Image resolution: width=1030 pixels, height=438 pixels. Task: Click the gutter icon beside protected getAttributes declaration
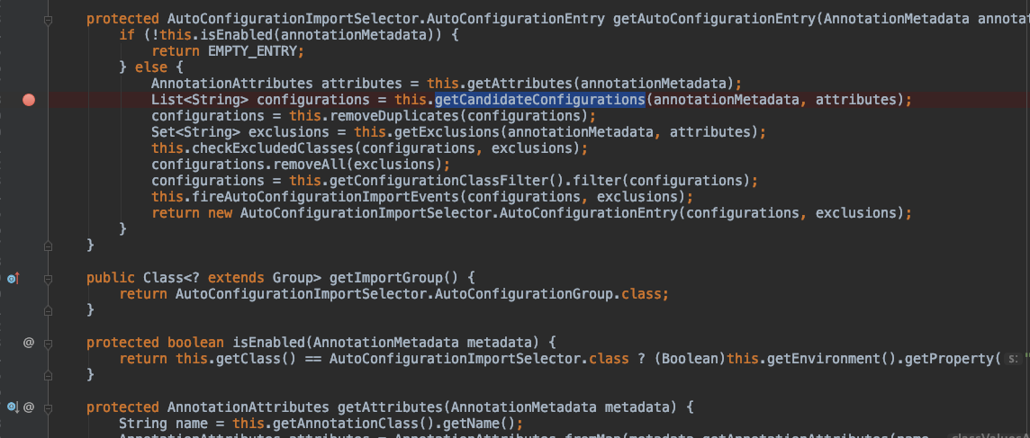(x=13, y=407)
